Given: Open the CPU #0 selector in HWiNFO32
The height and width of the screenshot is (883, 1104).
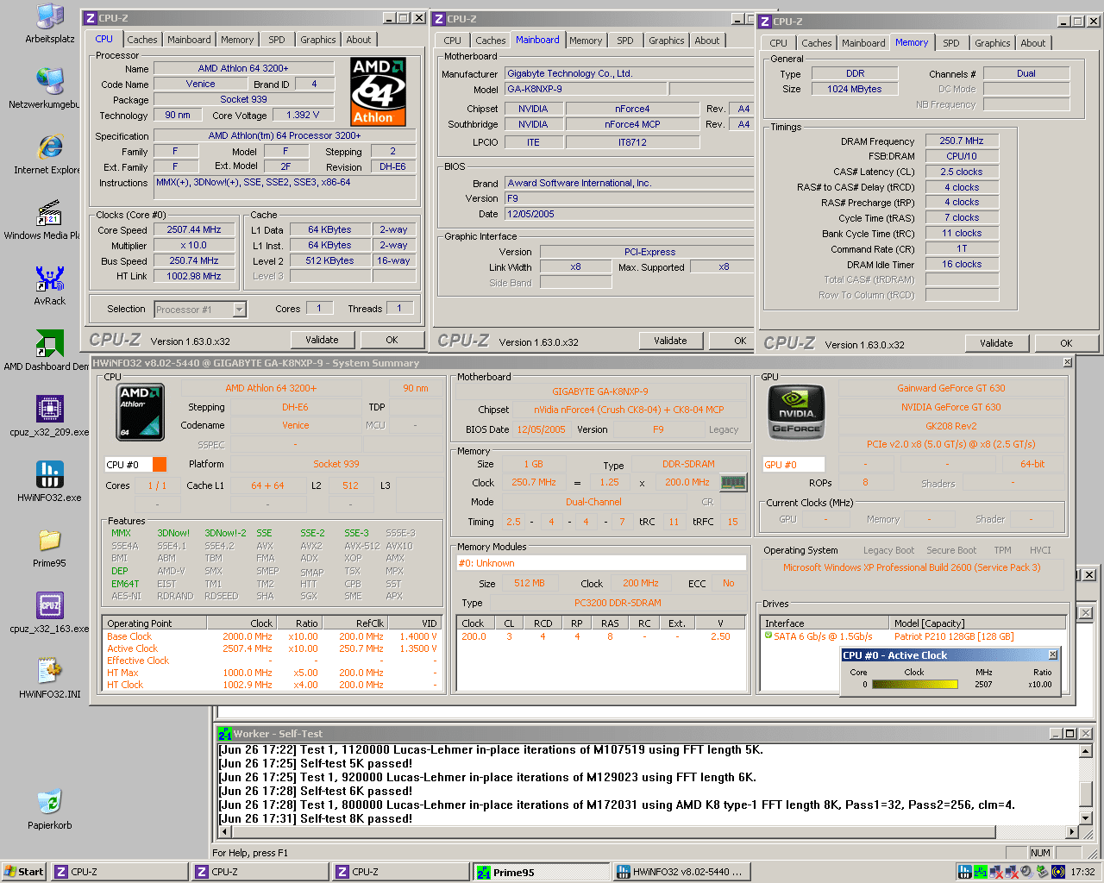Looking at the screenshot, I should tap(129, 465).
